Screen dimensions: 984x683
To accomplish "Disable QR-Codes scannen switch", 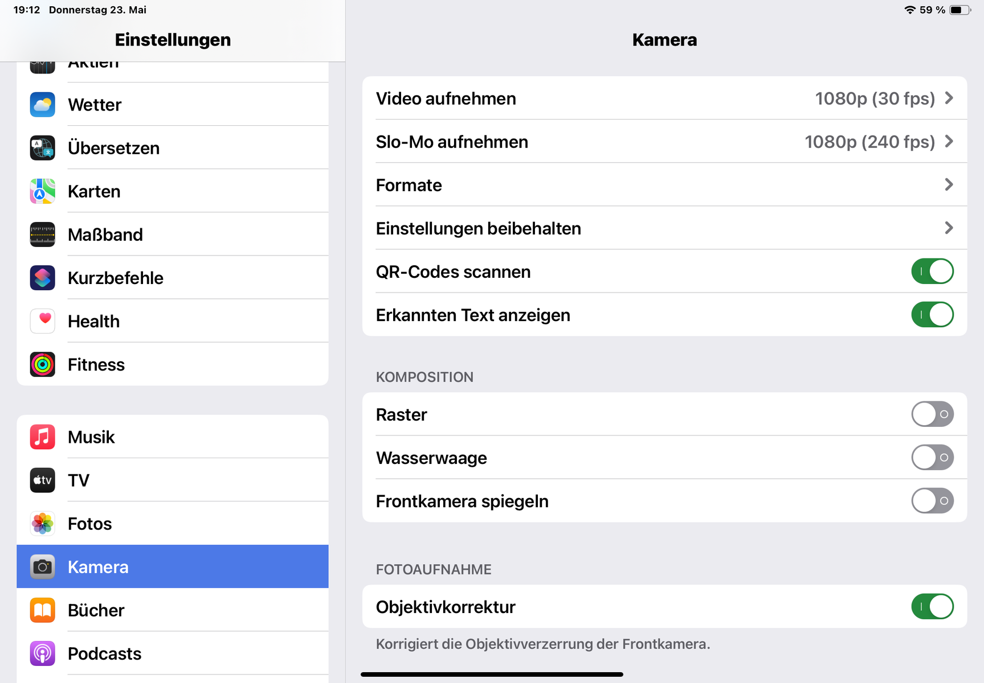I will coord(932,271).
